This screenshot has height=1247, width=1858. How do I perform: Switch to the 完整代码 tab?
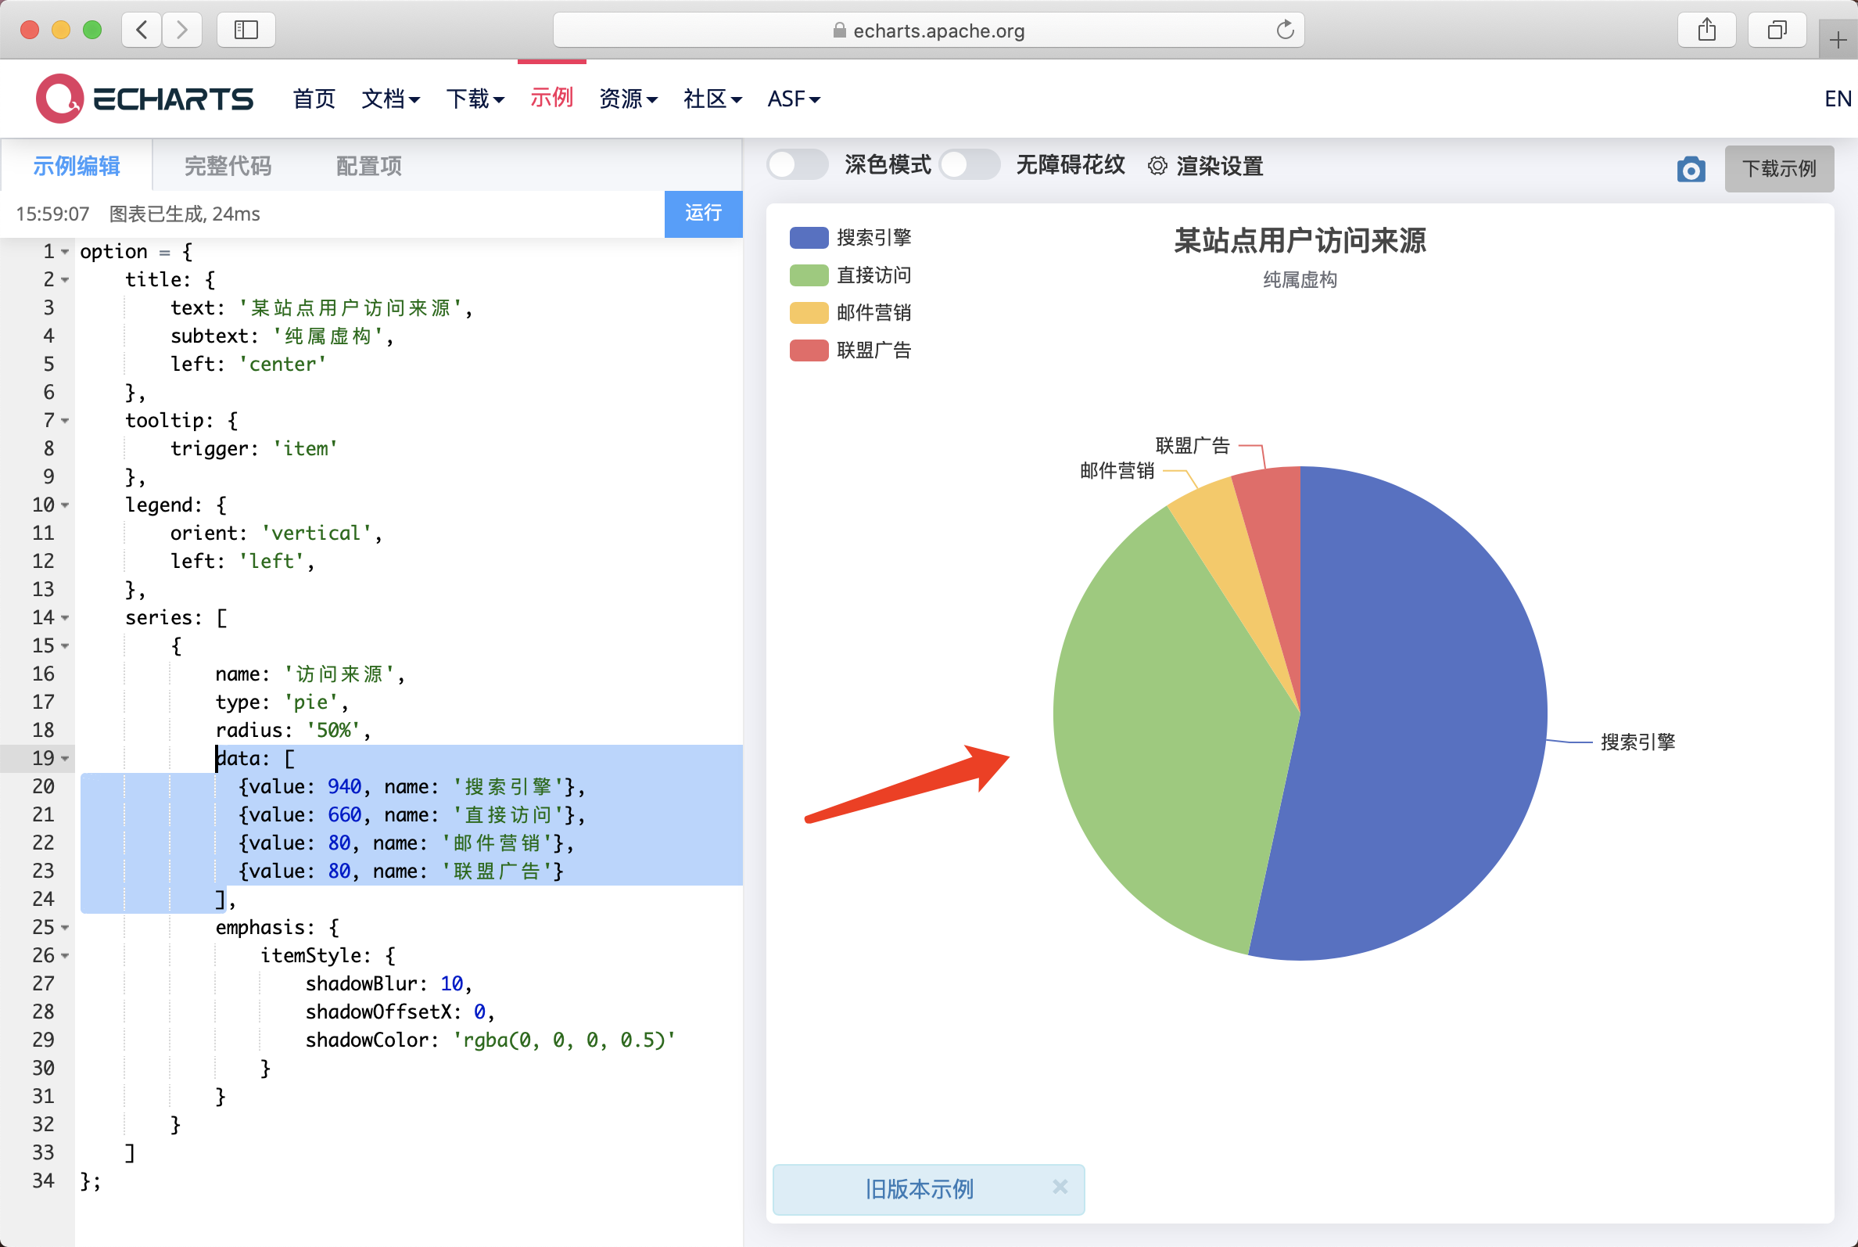click(228, 166)
